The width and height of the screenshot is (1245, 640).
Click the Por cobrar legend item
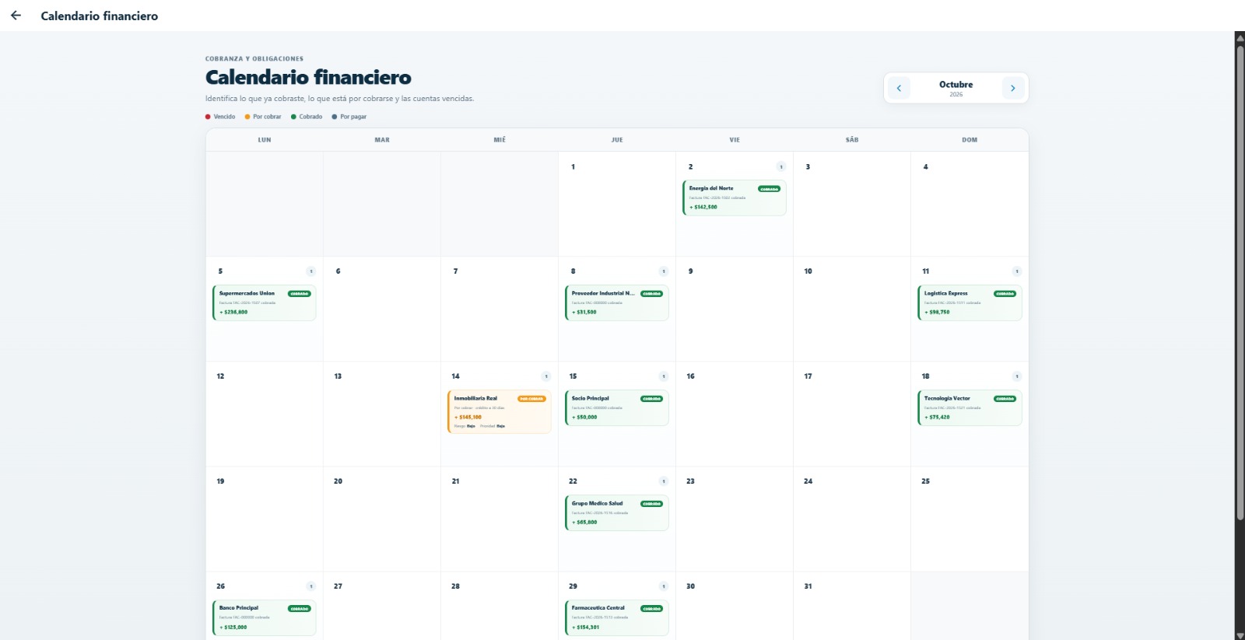click(x=263, y=117)
